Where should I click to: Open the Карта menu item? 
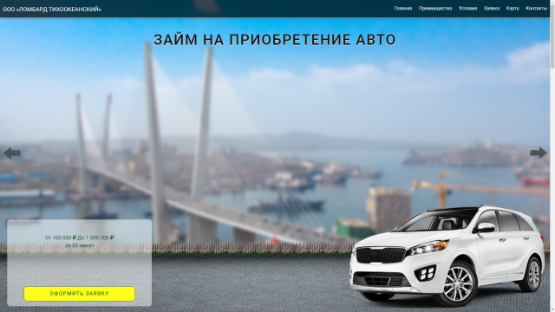pyautogui.click(x=513, y=8)
